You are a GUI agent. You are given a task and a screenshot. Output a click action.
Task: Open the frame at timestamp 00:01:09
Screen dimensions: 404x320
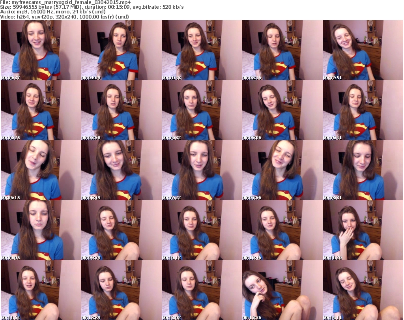[122, 50]
